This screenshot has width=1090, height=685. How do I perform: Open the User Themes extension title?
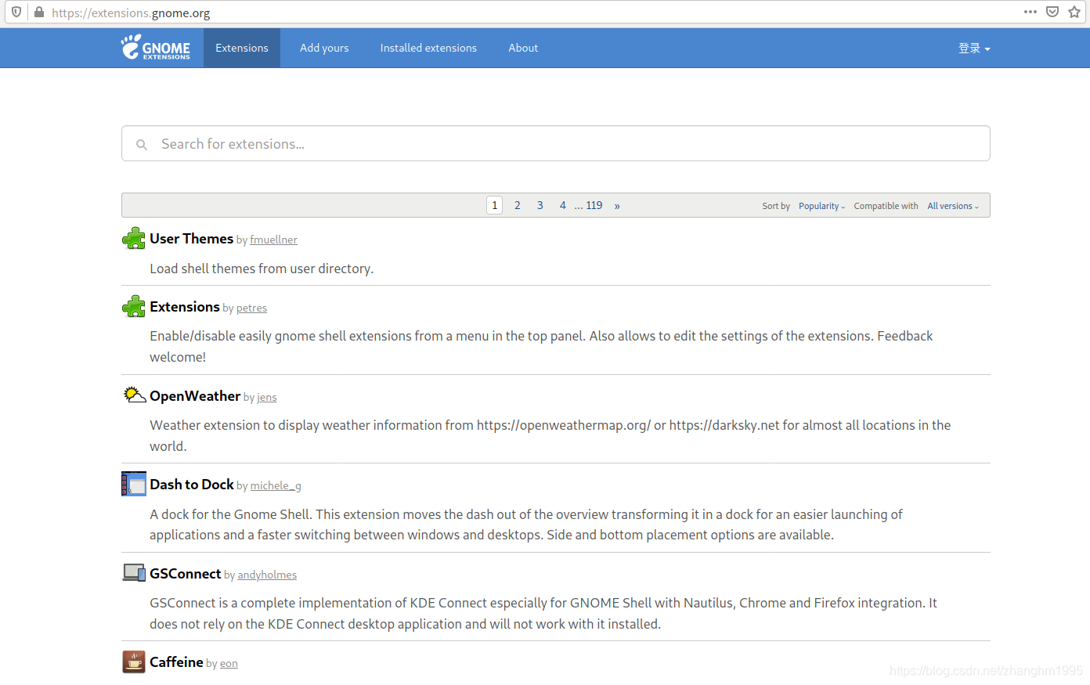coord(192,239)
